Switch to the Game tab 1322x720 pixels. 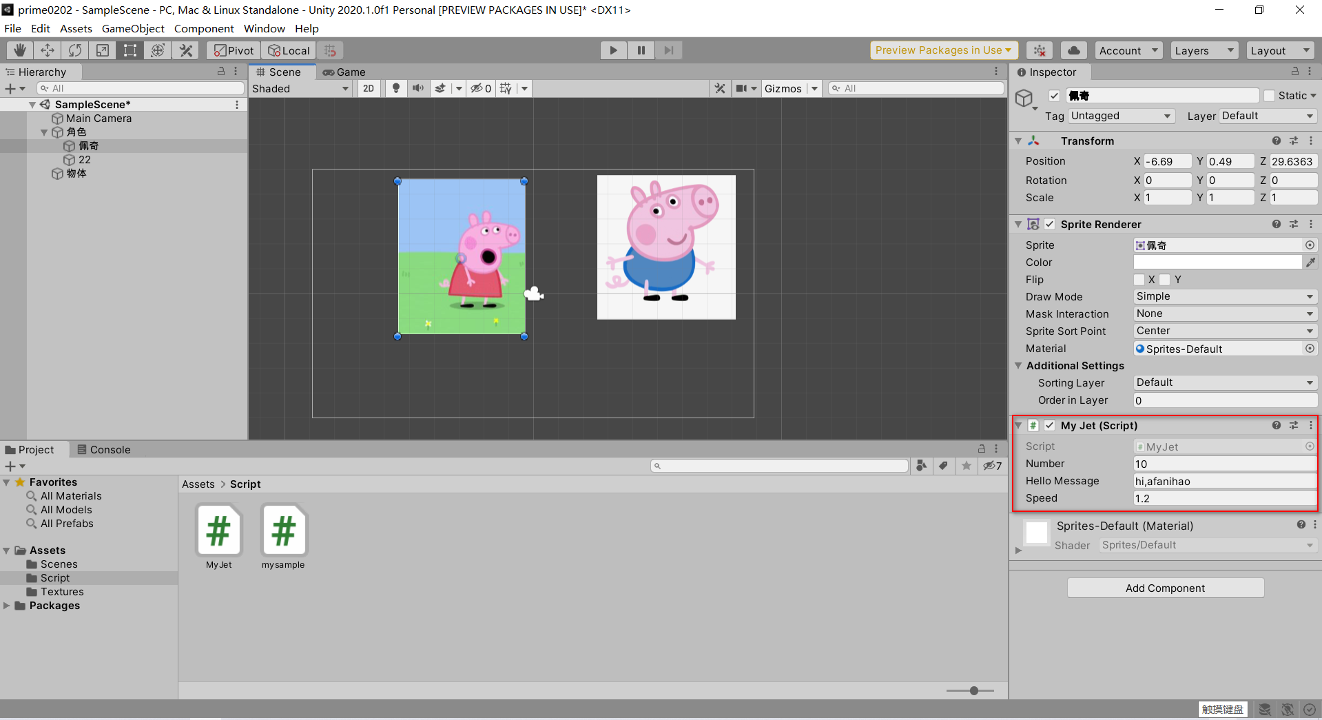click(344, 72)
